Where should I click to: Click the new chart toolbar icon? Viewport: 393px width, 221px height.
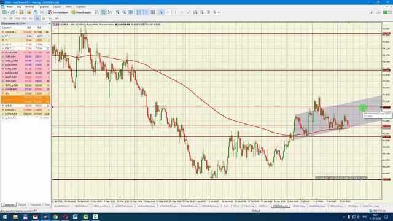tap(4, 12)
